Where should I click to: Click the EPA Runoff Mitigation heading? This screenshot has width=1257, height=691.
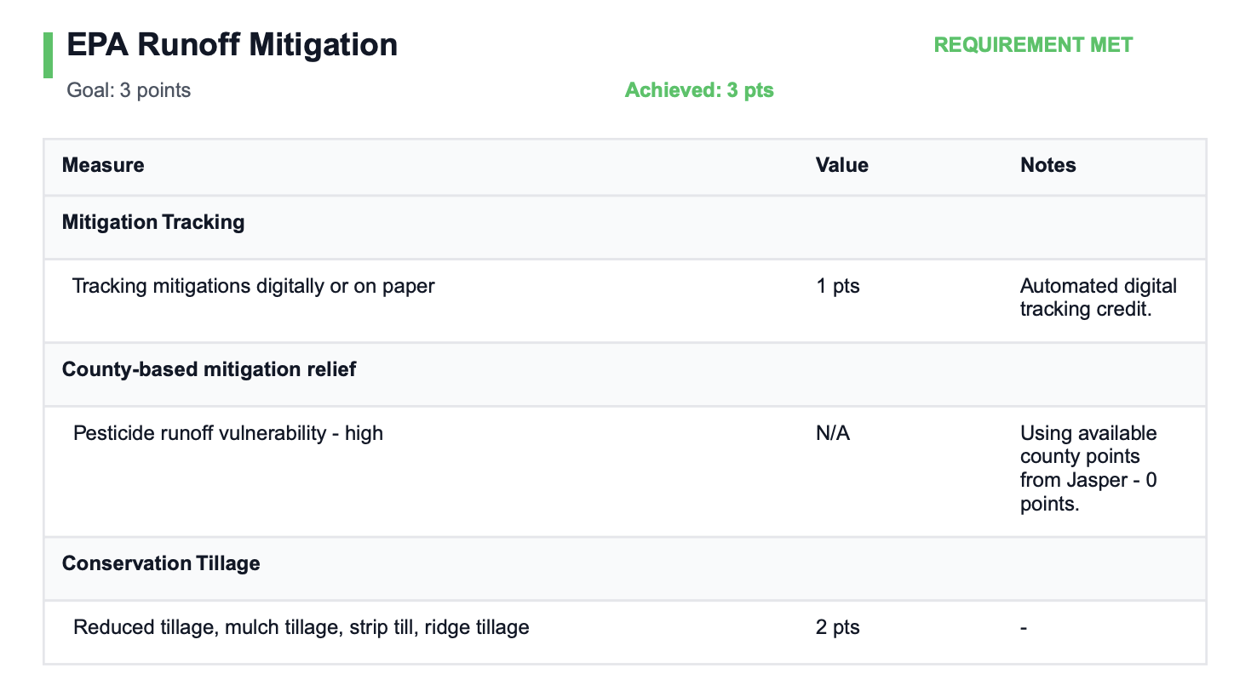[232, 44]
